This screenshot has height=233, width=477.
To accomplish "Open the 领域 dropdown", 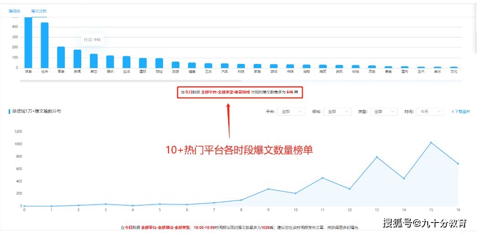I will tap(337, 112).
